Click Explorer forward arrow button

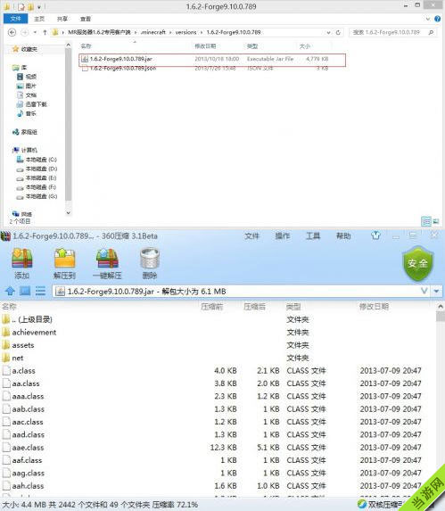pos(24,32)
